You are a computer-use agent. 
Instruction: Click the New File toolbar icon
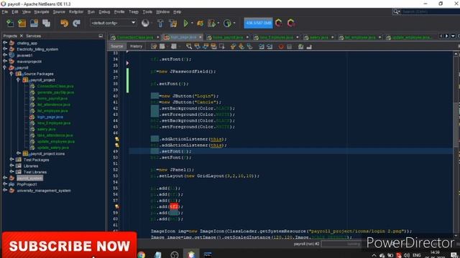(10, 23)
